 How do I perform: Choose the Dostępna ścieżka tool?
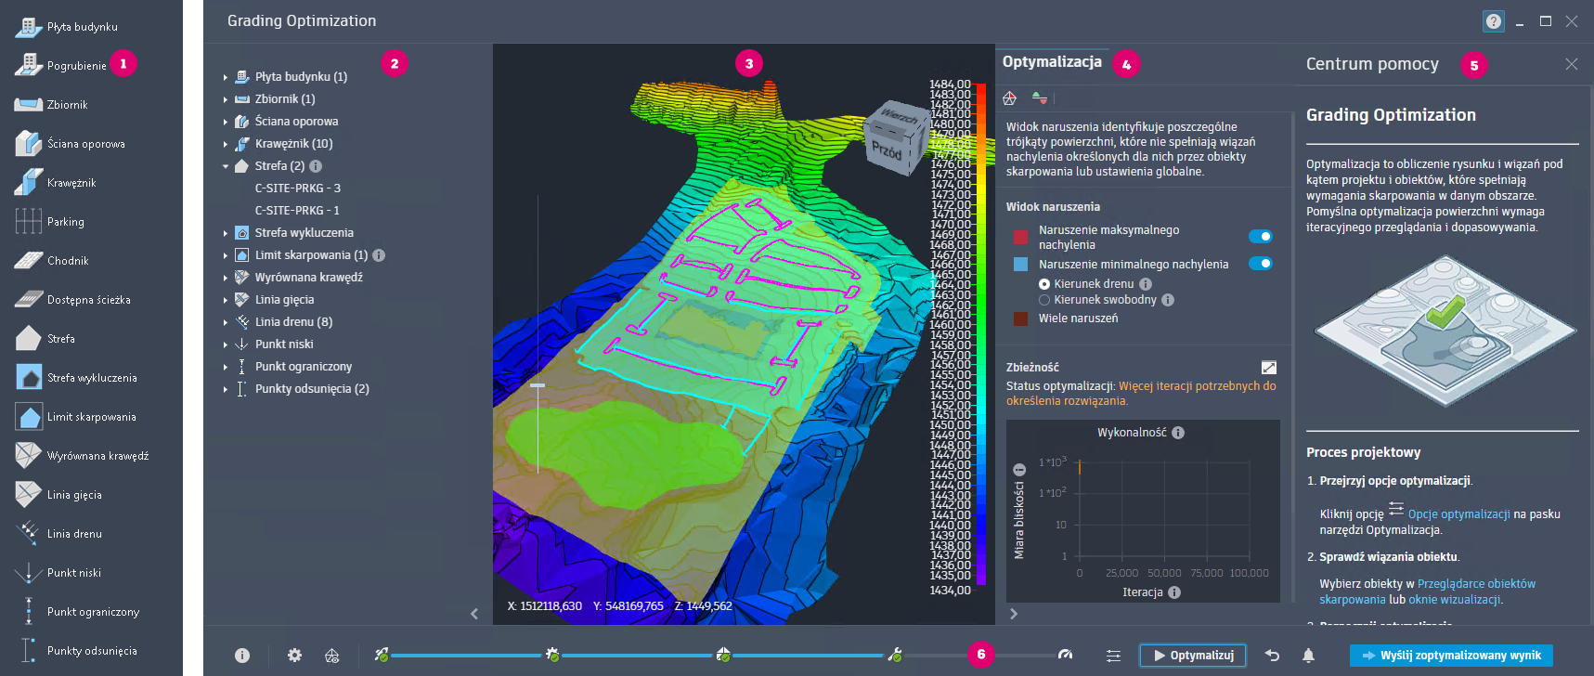coord(73,300)
